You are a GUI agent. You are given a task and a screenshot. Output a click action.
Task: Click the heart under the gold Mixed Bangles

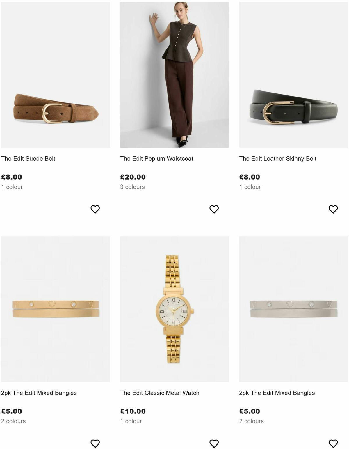point(94,443)
